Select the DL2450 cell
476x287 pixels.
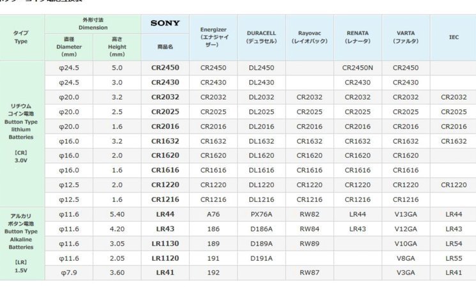click(x=261, y=68)
